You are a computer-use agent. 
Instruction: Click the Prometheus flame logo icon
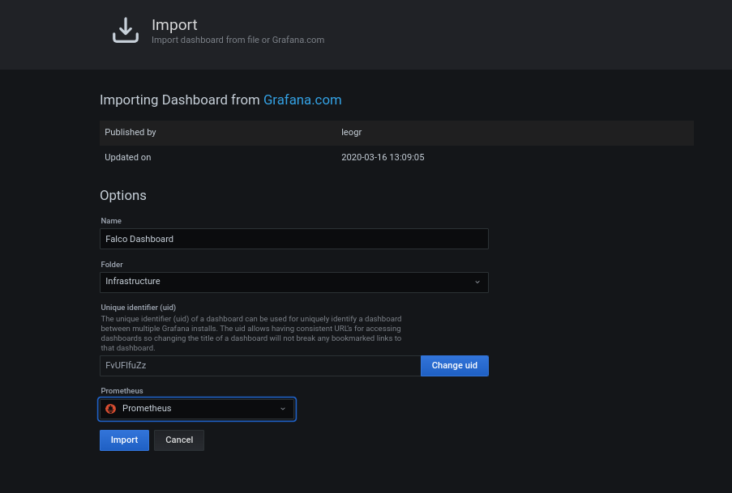point(111,409)
